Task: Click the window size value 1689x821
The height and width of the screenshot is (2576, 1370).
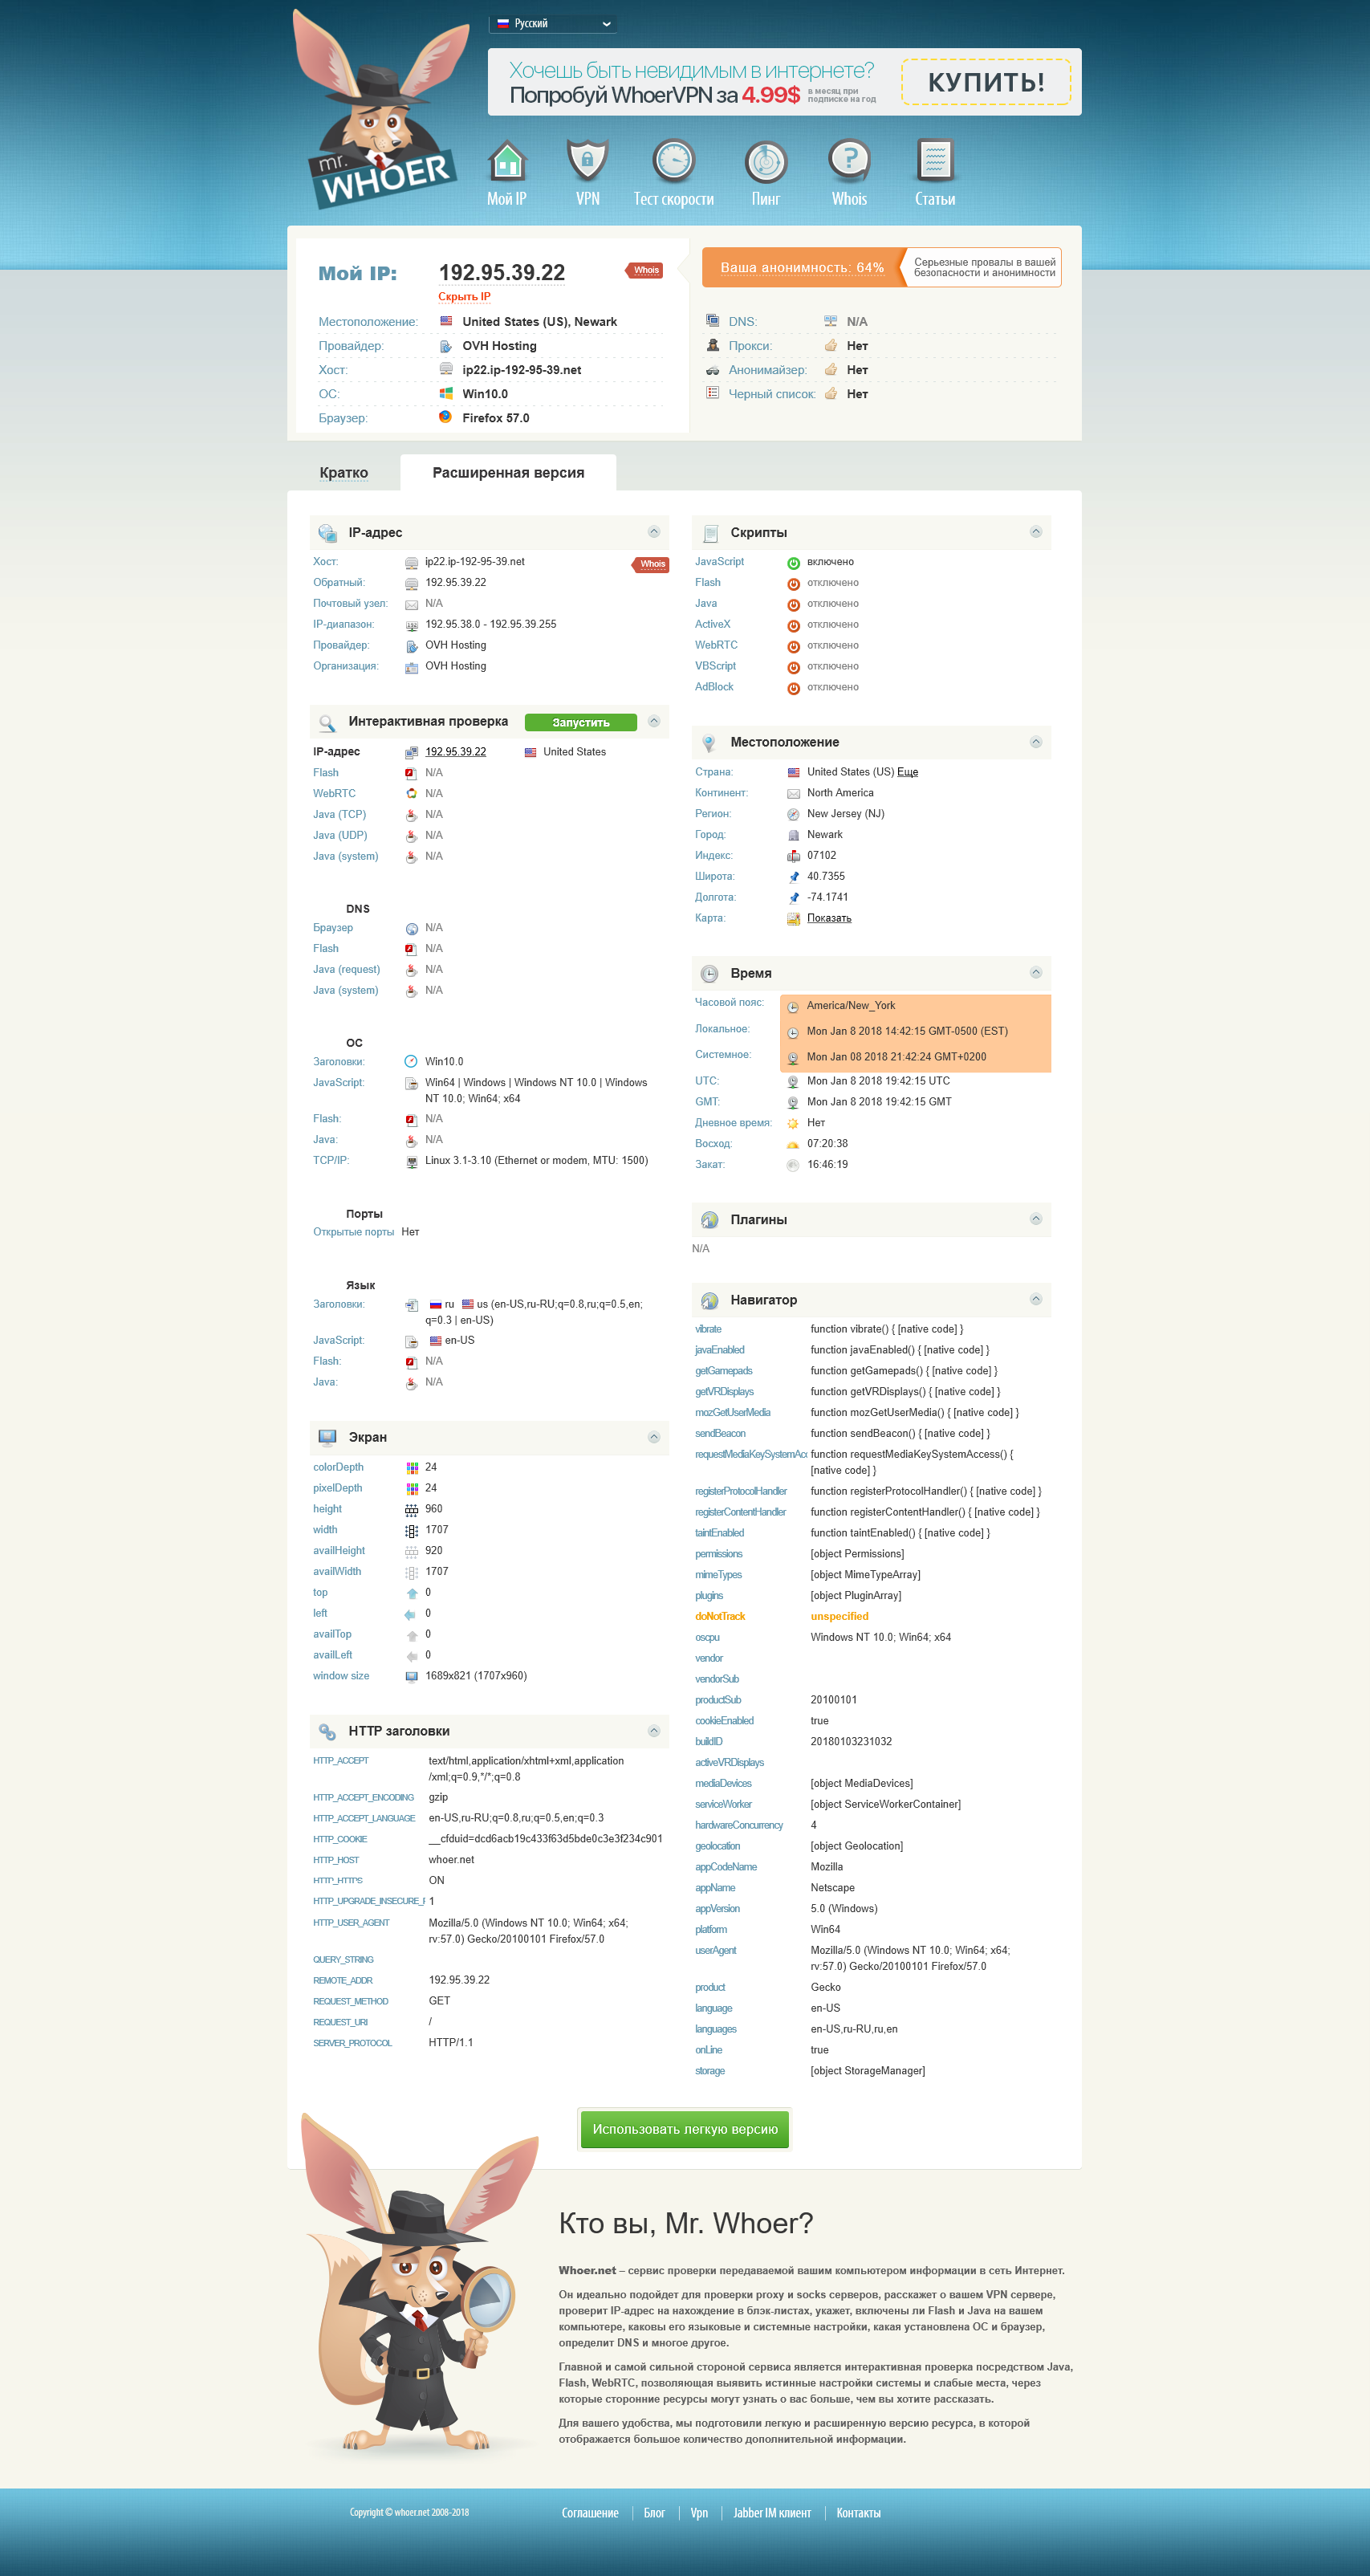Action: click(x=476, y=1676)
